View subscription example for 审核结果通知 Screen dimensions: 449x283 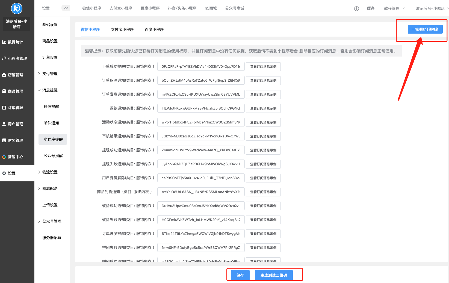(263, 136)
